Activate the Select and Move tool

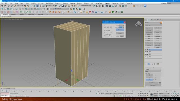(x=37, y=6)
